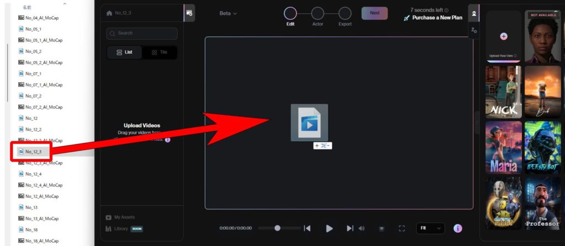Screen dimensions: 565x246
Task: Skip to the previous frame
Action: click(x=307, y=228)
